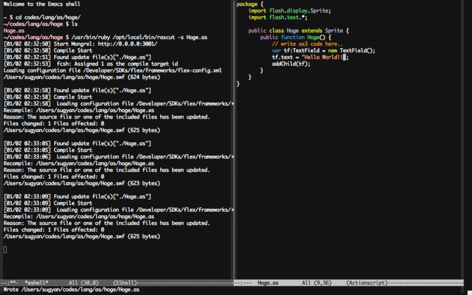Click the last Hoge.swf (625 bytes) output line
The width and height of the screenshot is (472, 295).
coord(82,237)
